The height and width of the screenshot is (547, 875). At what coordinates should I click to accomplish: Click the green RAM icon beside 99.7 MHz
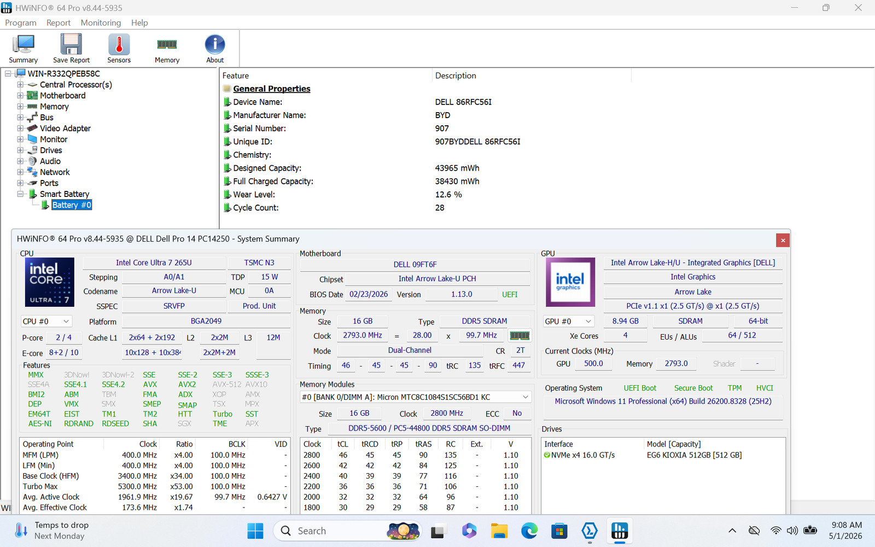coord(520,335)
